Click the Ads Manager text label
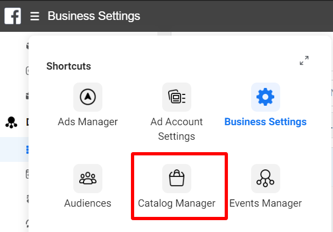 (88, 122)
